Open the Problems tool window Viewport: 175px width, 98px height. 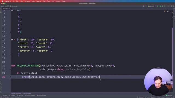click(12, 95)
